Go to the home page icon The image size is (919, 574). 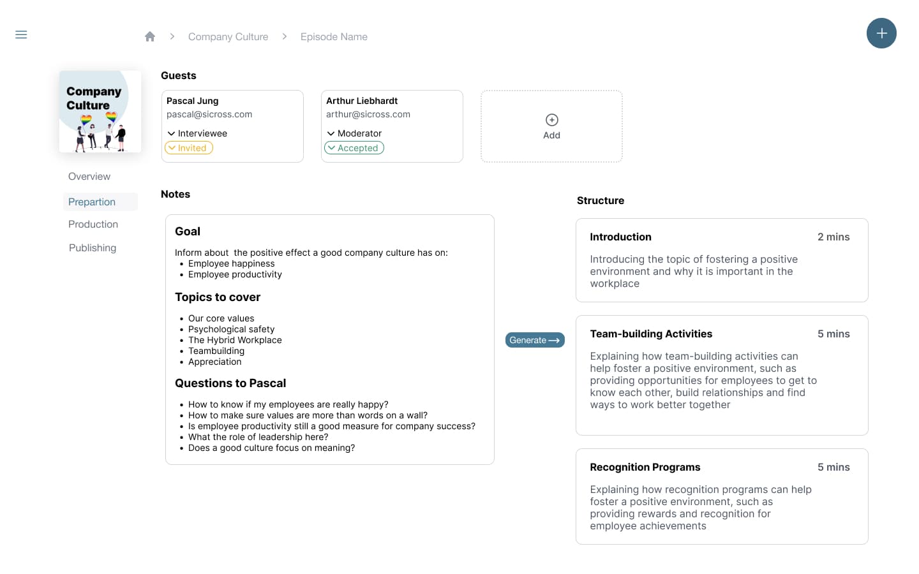150,36
